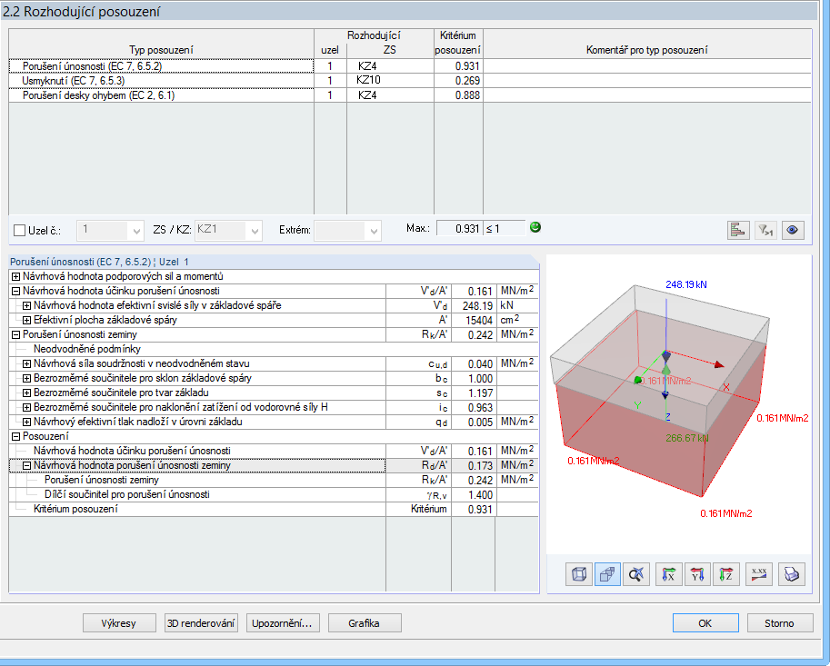The height and width of the screenshot is (666, 830).
Task: Click the 248.19 kN label in 3D view
Action: pyautogui.click(x=686, y=284)
